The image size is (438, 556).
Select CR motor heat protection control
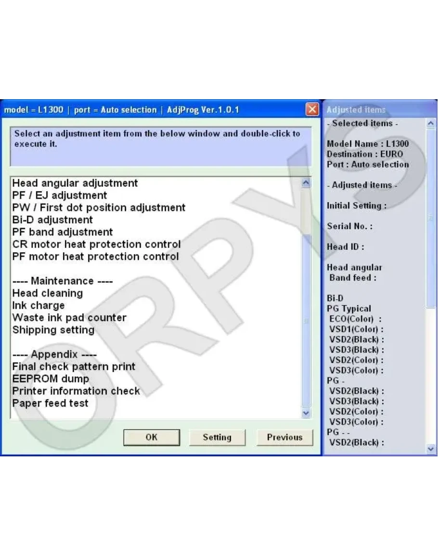(96, 245)
